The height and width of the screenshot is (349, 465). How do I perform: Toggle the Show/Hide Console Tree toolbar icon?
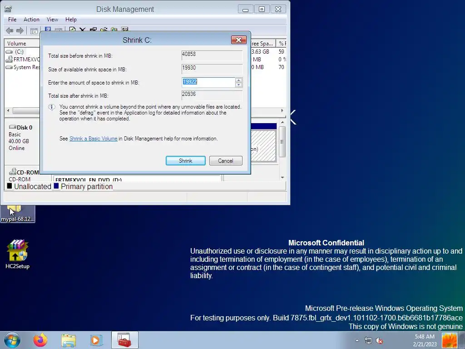coord(34,30)
